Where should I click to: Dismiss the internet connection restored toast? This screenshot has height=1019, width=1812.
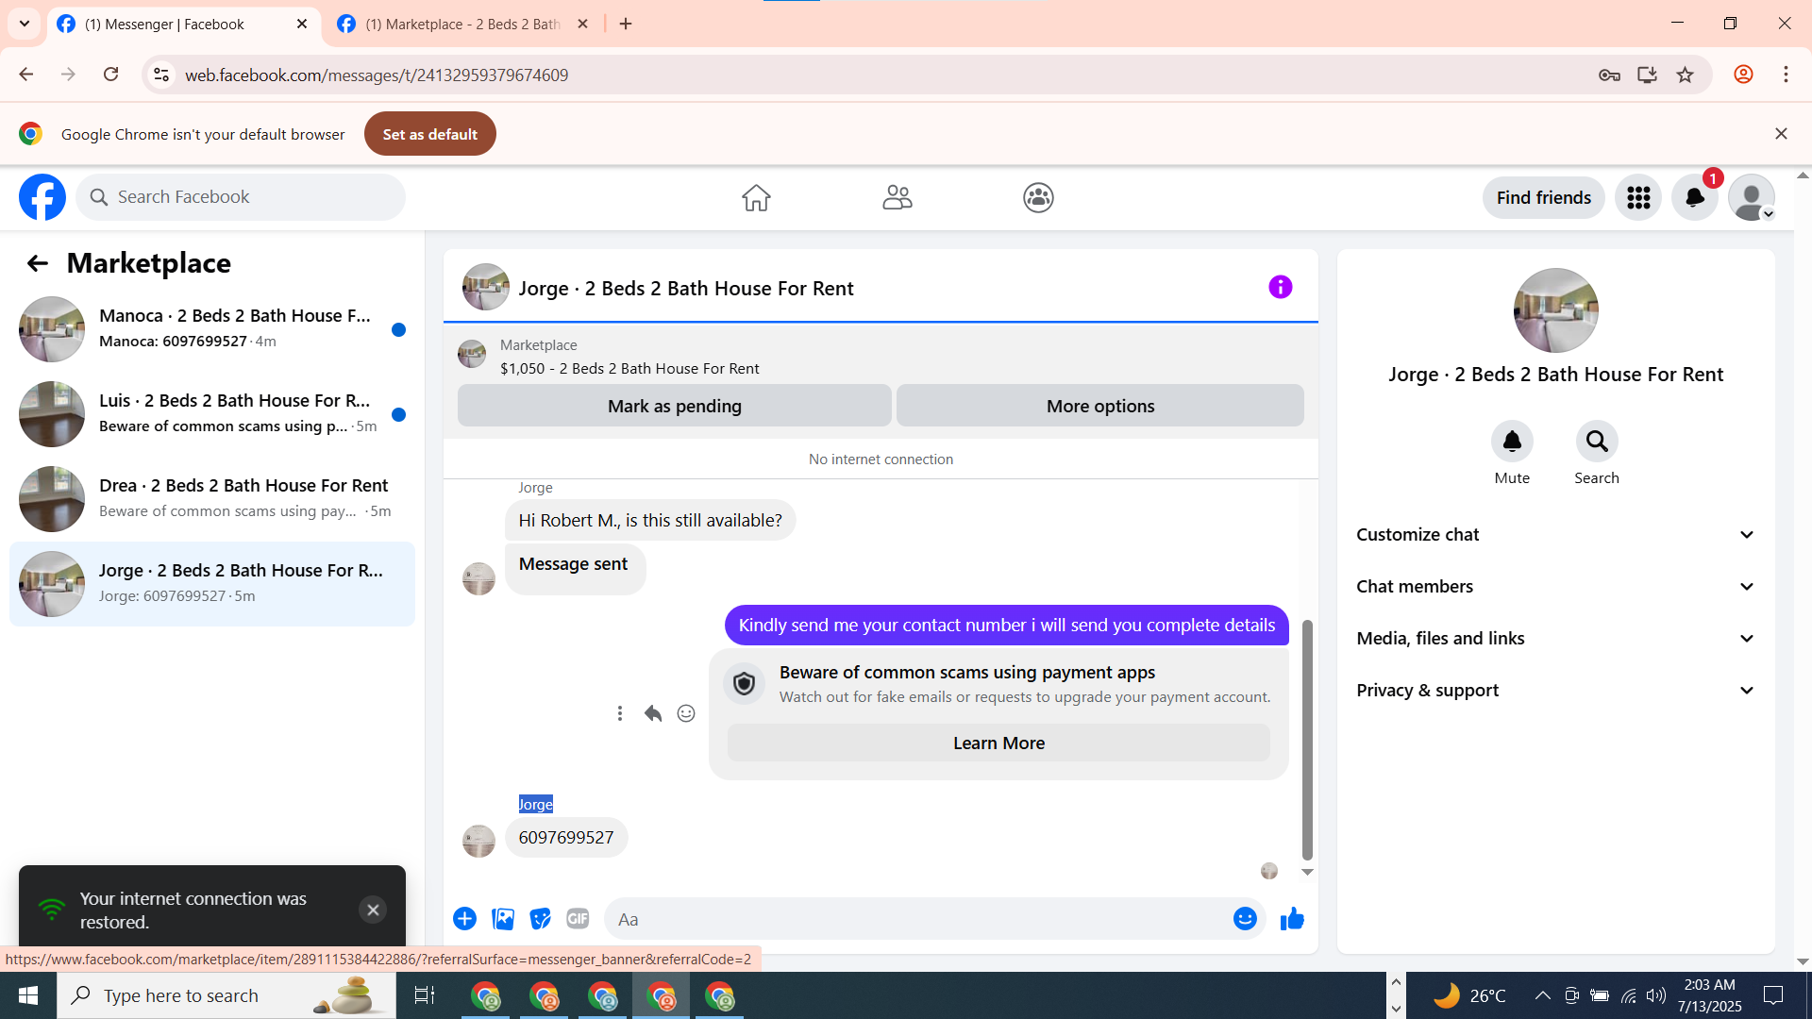click(x=373, y=910)
